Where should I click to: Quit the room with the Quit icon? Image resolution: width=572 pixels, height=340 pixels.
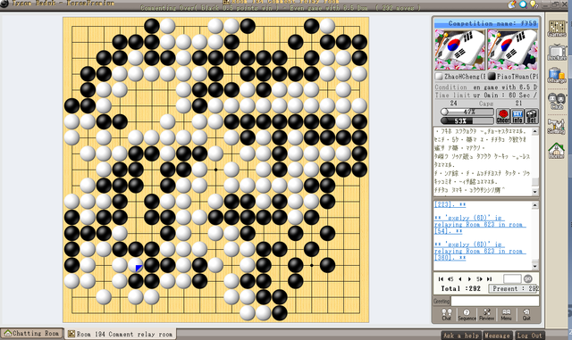[x=526, y=314]
